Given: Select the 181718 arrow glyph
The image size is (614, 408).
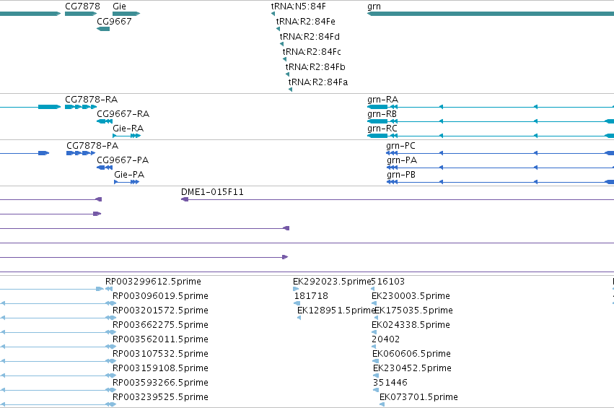Looking at the screenshot, I should [x=297, y=303].
